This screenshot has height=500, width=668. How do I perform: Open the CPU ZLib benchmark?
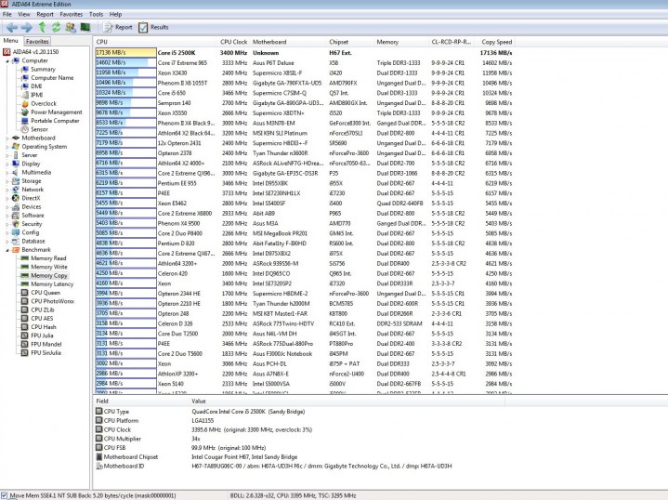pyautogui.click(x=37, y=309)
